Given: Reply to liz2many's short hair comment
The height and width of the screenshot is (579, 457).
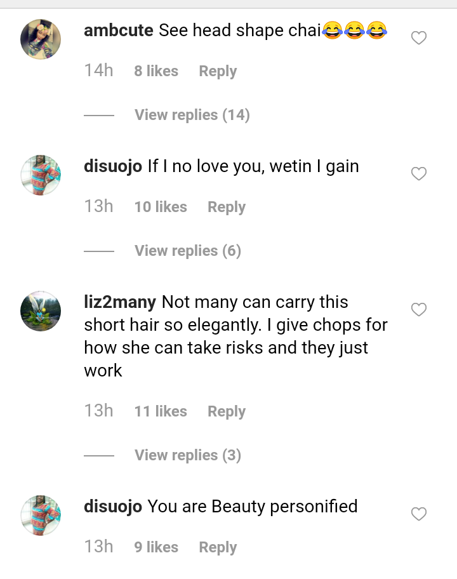Looking at the screenshot, I should pyautogui.click(x=227, y=411).
